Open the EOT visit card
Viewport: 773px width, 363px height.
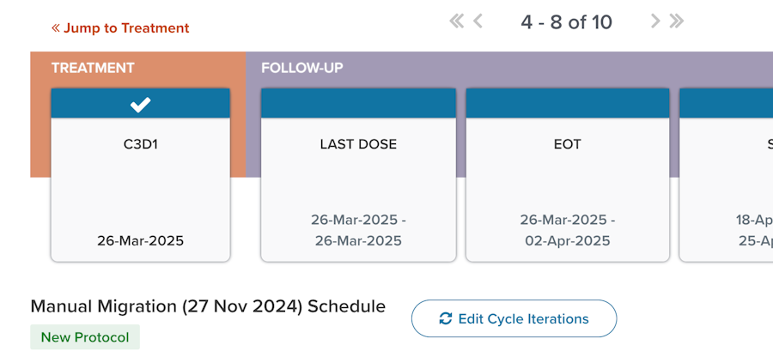click(x=568, y=175)
